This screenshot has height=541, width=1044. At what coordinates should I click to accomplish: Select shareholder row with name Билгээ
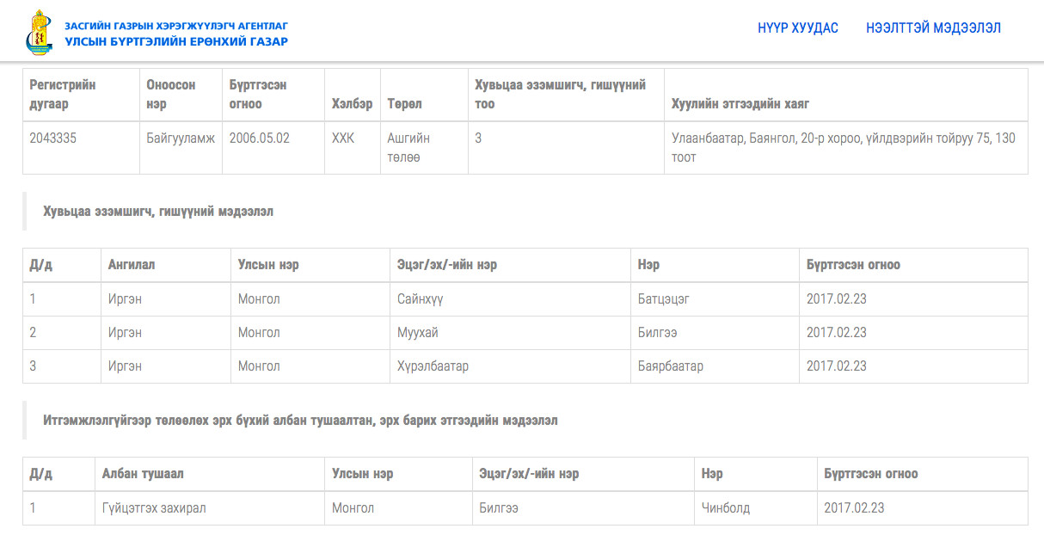pos(525,333)
